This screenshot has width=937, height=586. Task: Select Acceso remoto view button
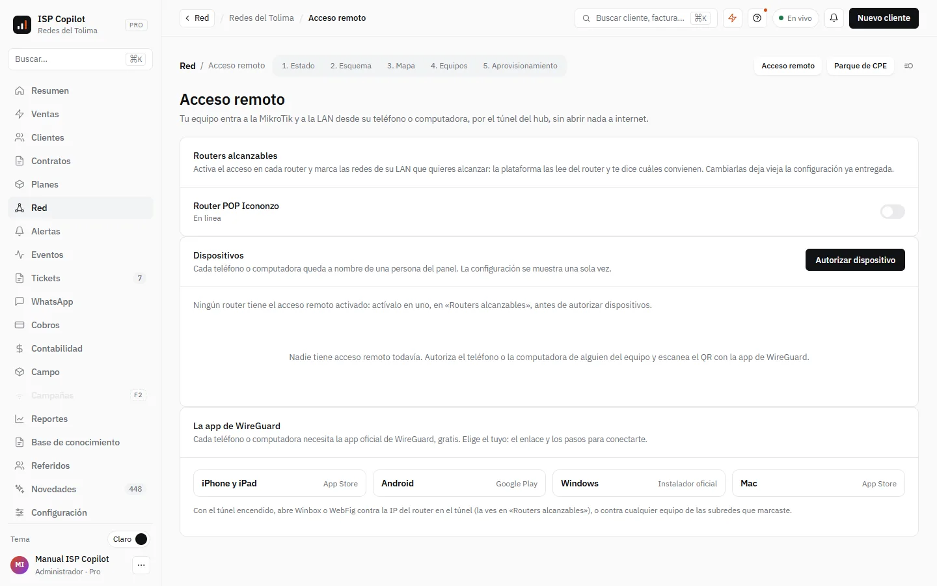tap(788, 66)
